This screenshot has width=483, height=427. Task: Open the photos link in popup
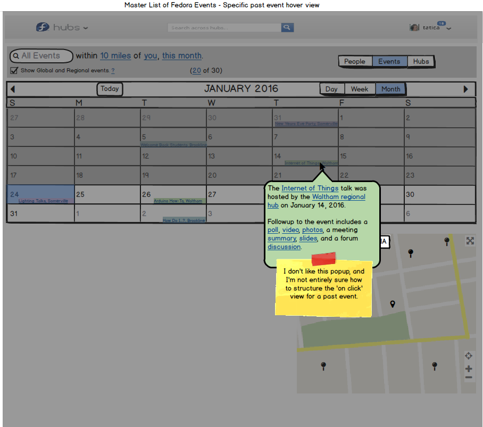[312, 230]
